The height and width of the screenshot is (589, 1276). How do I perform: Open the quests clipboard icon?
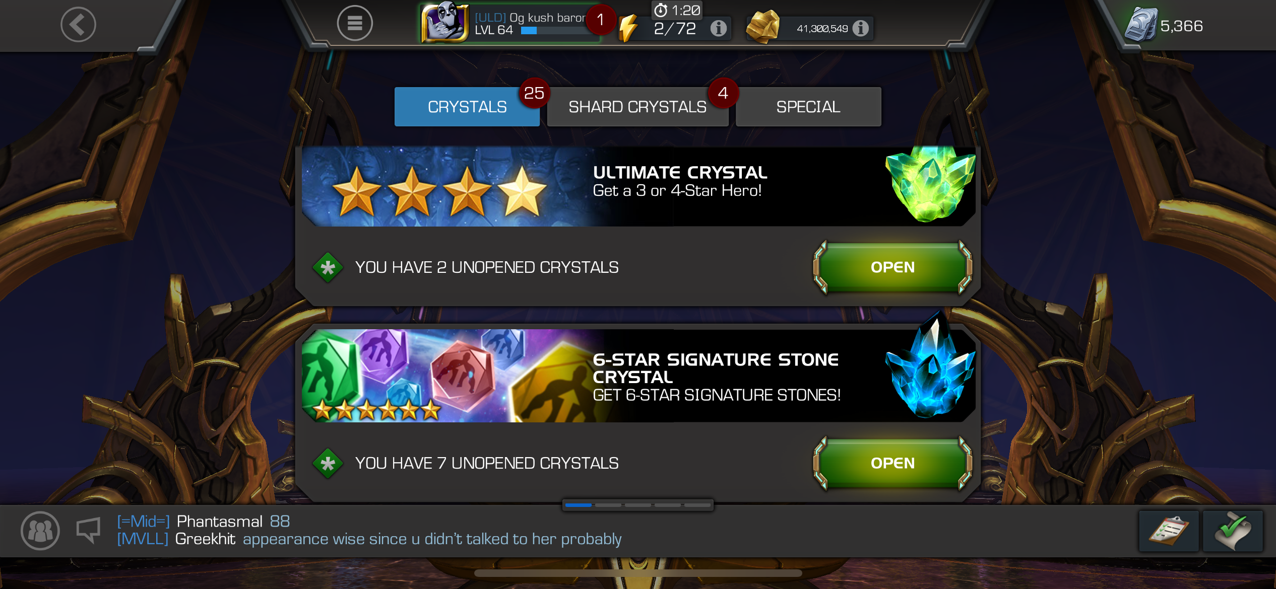point(1168,531)
